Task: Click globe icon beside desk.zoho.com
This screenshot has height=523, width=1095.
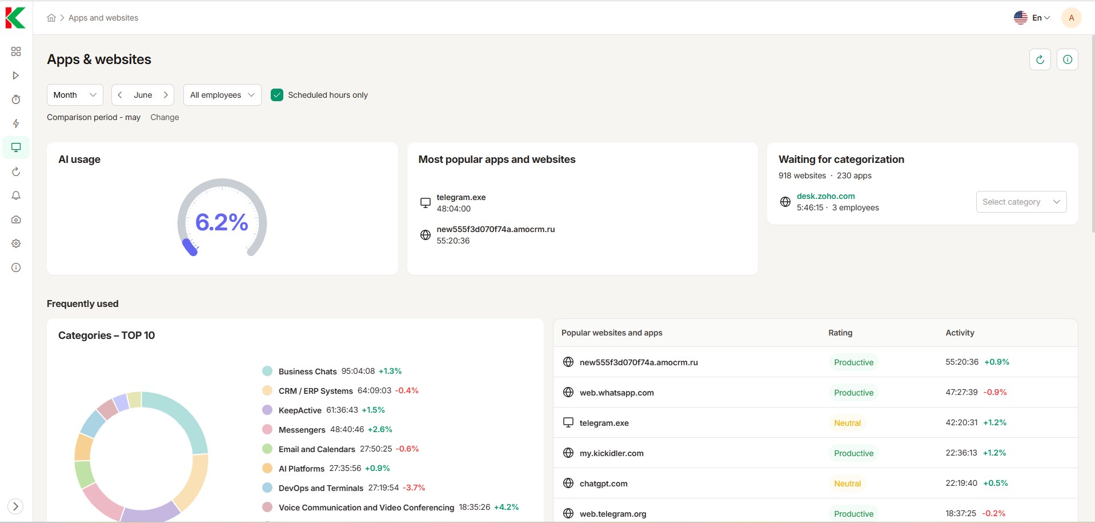Action: point(785,202)
